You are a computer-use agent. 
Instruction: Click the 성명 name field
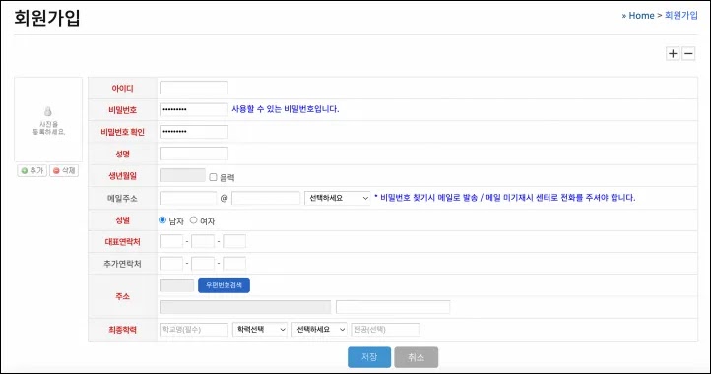pos(194,154)
